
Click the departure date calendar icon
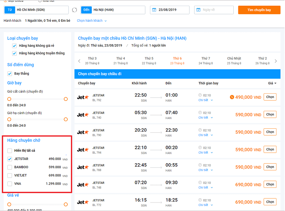(154, 10)
